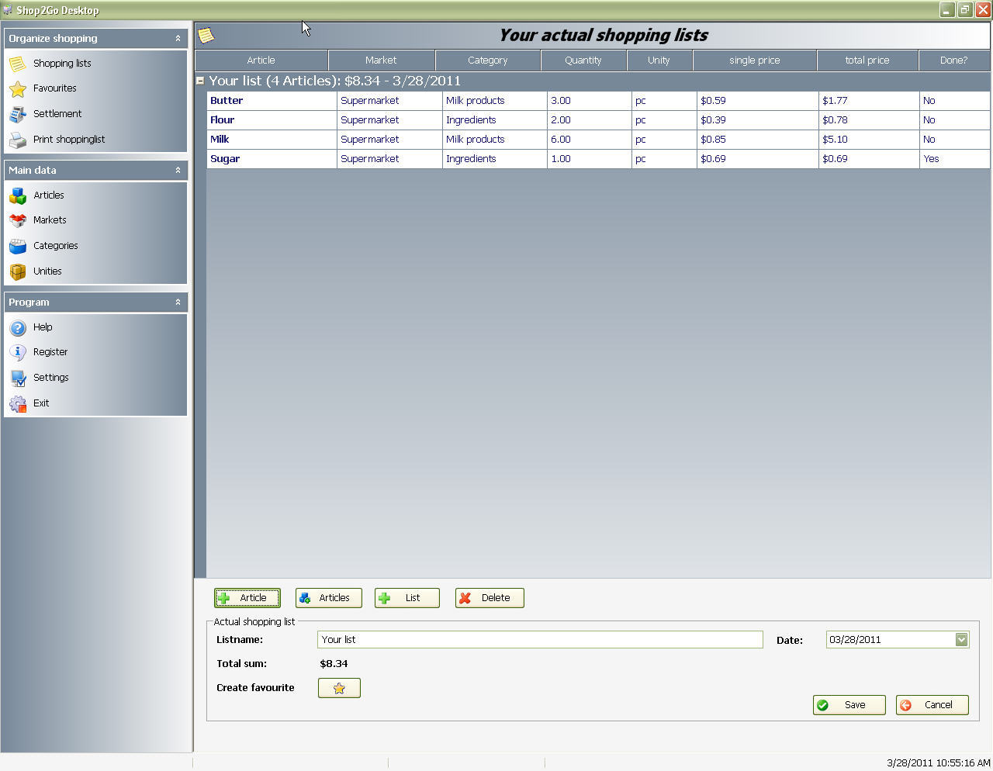993x771 pixels.
Task: Open Categories main data entry
Action: 56,246
